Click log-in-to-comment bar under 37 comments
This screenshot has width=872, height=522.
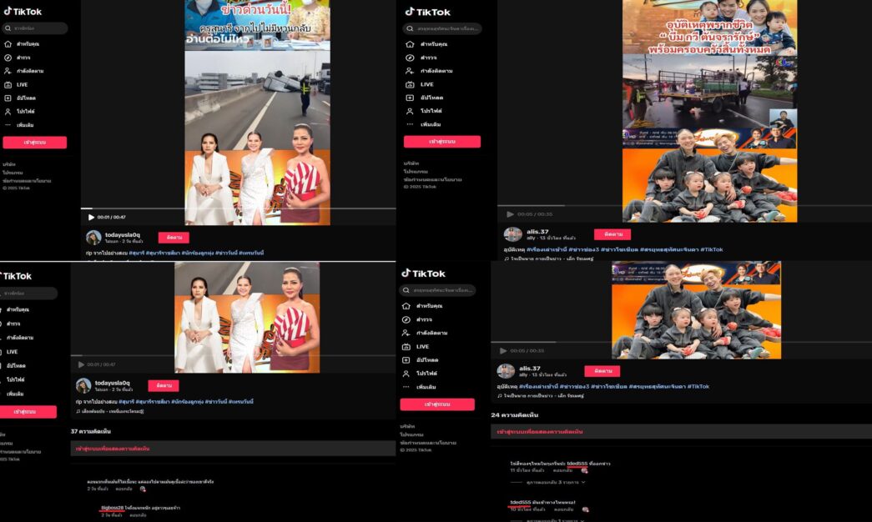[x=233, y=449]
